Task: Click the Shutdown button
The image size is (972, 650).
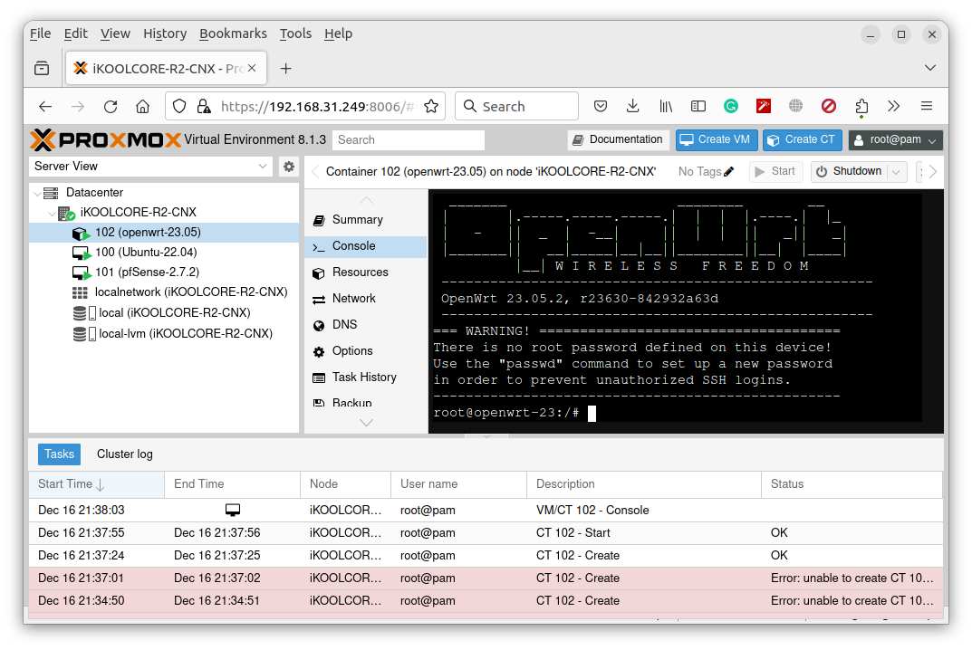Action: click(x=850, y=172)
